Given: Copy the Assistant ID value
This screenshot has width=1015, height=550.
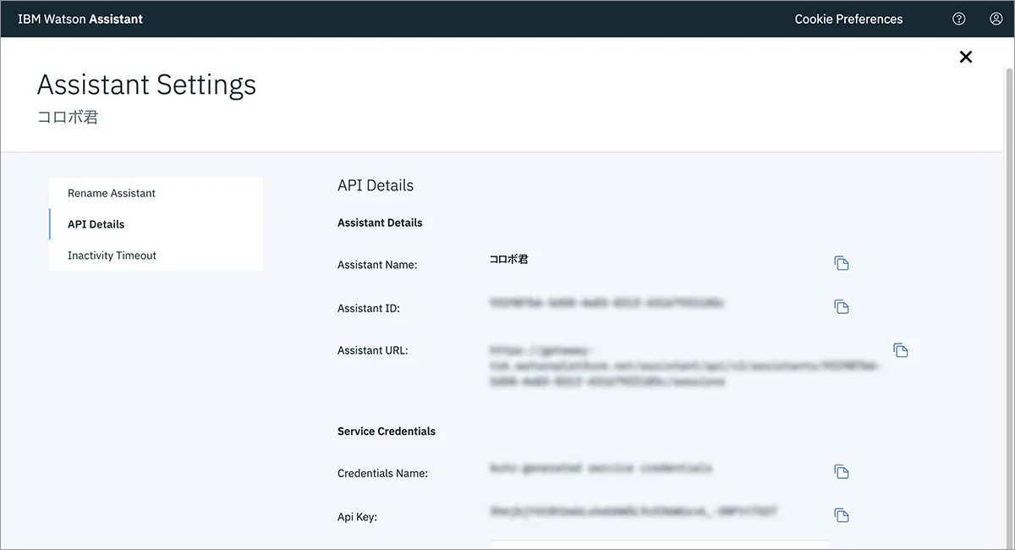Looking at the screenshot, I should pyautogui.click(x=842, y=306).
